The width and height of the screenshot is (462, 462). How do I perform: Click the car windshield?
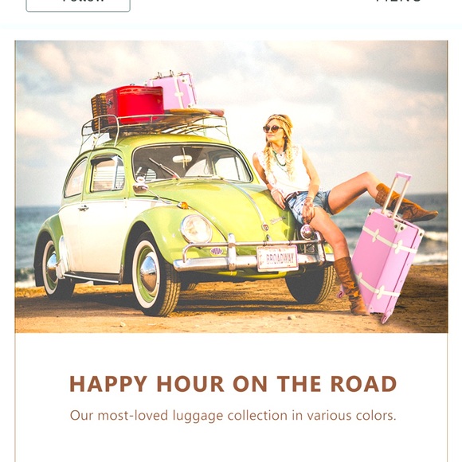191,163
